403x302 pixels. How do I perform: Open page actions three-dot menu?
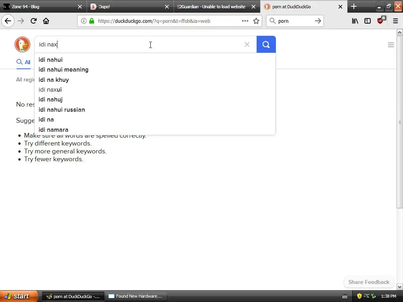point(245,21)
